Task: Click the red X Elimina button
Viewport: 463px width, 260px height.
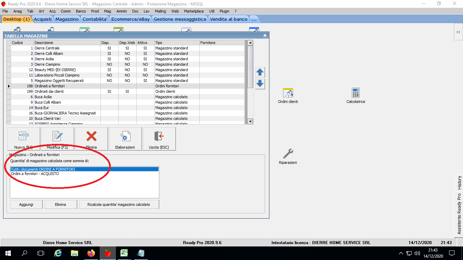Action: [92, 139]
